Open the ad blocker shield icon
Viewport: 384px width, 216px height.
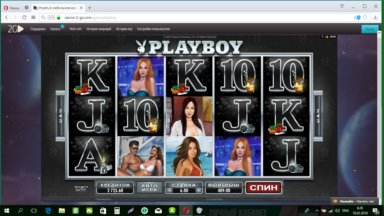tap(358, 17)
